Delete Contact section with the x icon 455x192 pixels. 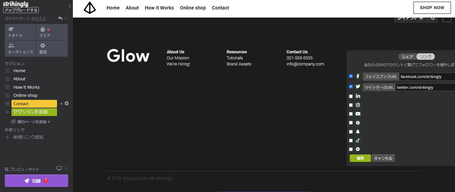(x=61, y=104)
